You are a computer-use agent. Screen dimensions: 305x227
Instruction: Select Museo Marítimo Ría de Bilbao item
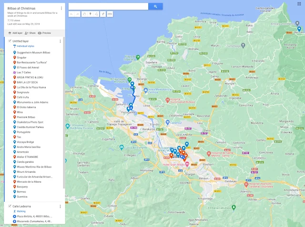tap(34, 167)
